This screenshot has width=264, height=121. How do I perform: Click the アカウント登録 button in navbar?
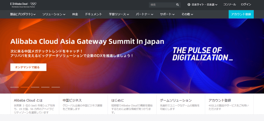[241, 14]
